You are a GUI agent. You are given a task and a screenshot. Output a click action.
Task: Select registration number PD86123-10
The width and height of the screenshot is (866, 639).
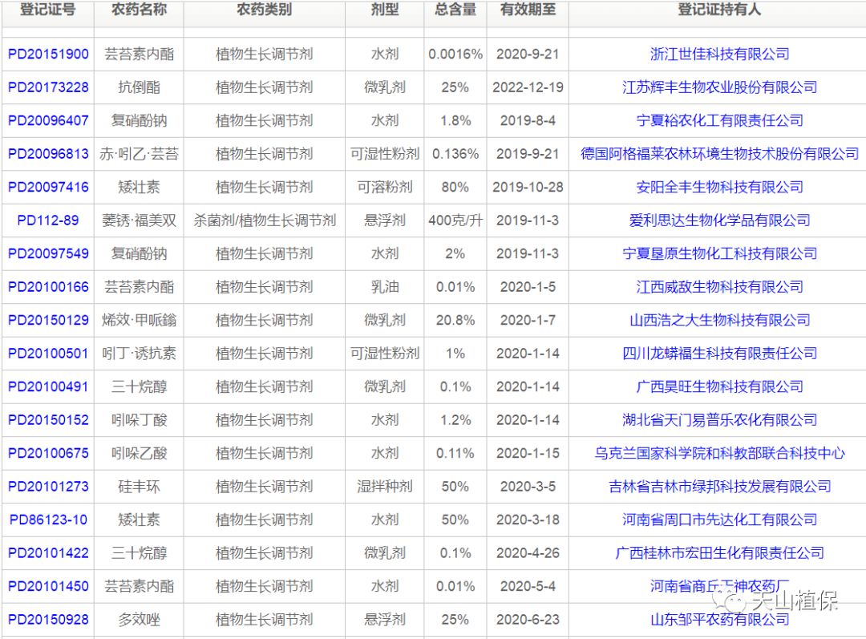point(48,520)
